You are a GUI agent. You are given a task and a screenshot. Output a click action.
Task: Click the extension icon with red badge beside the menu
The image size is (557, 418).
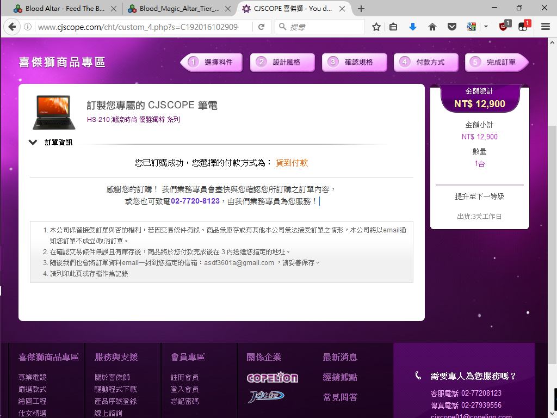(524, 26)
